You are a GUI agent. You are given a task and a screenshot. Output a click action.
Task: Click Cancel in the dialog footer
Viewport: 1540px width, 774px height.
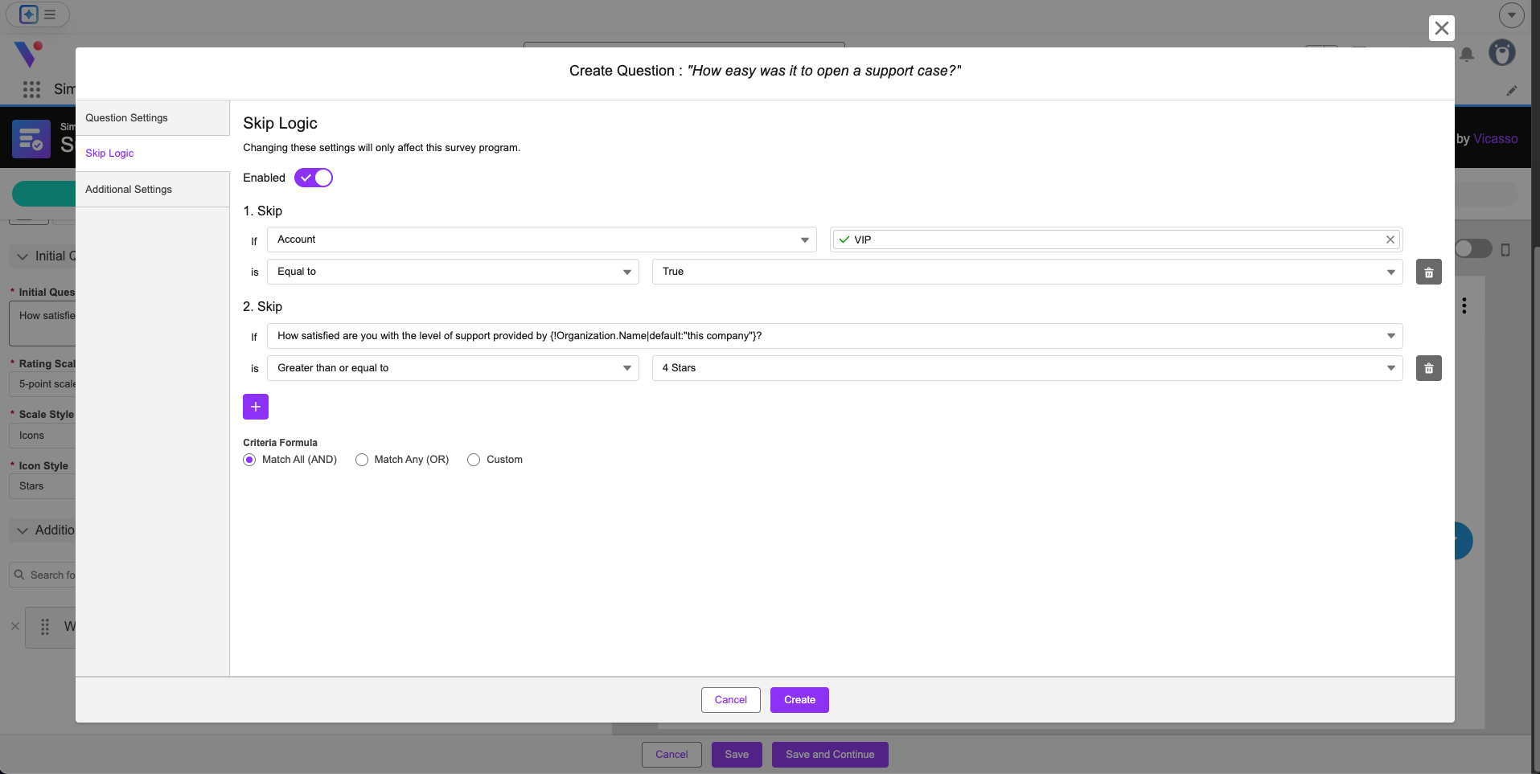[731, 700]
